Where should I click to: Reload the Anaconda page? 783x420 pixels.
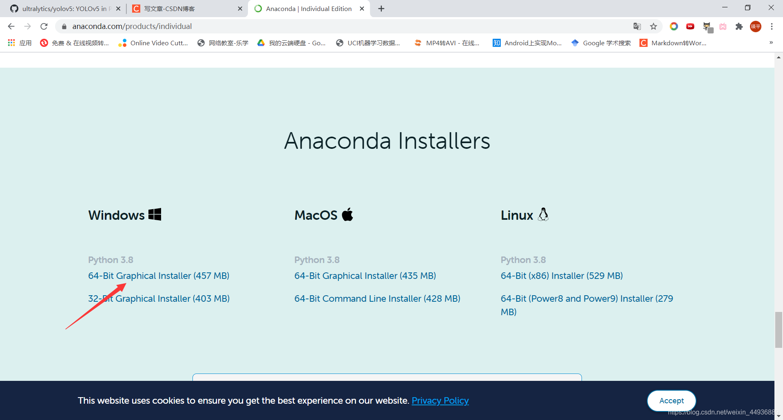(44, 27)
